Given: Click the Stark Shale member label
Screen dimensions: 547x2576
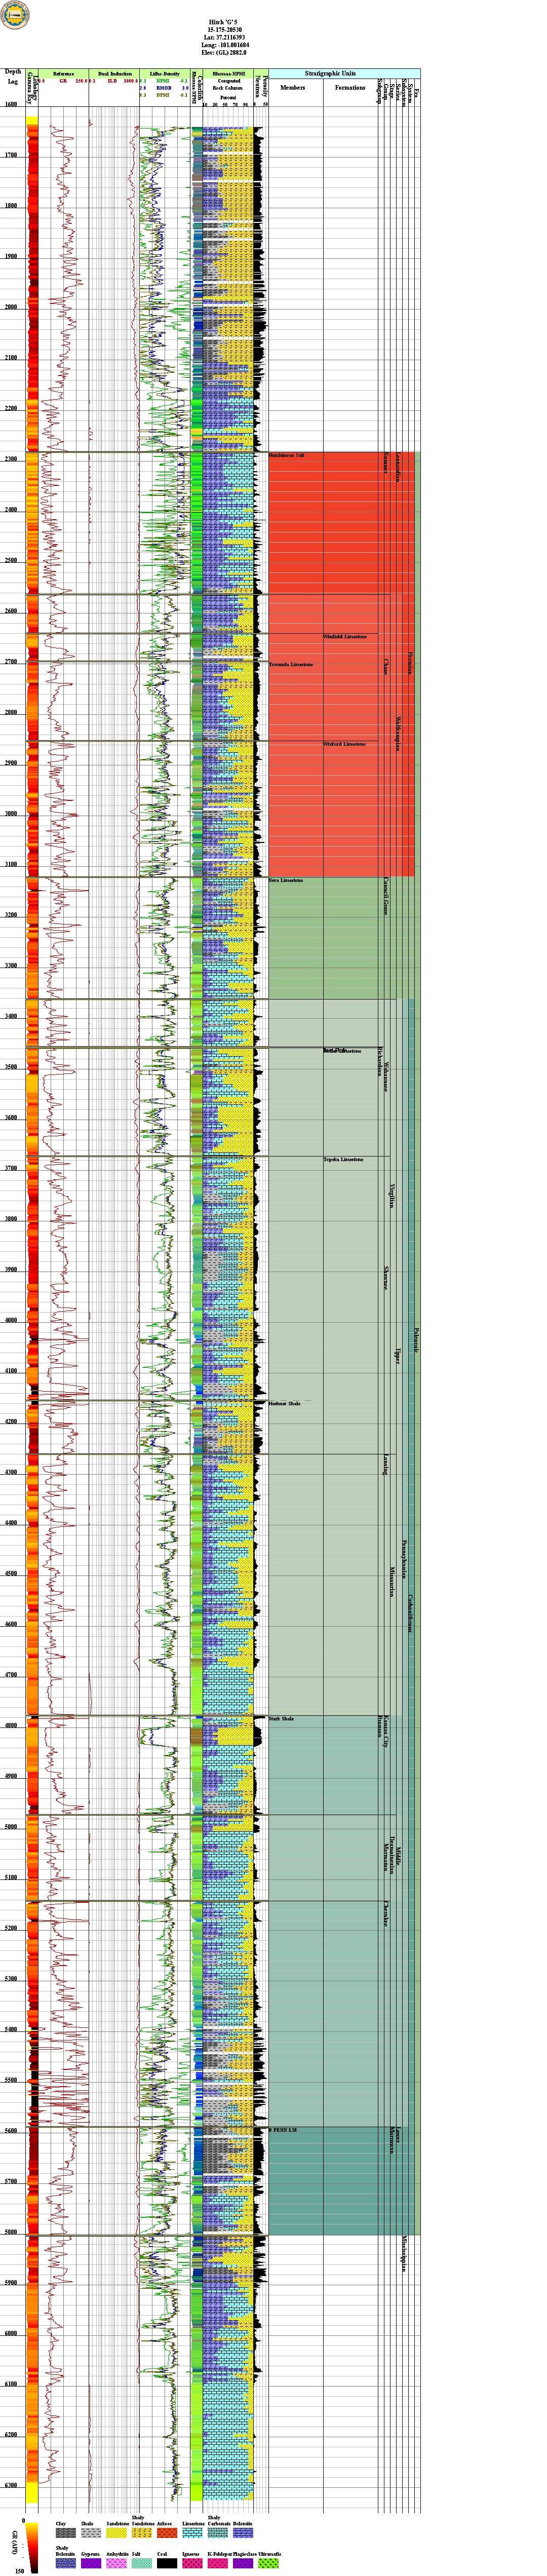Looking at the screenshot, I should pyautogui.click(x=281, y=1719).
